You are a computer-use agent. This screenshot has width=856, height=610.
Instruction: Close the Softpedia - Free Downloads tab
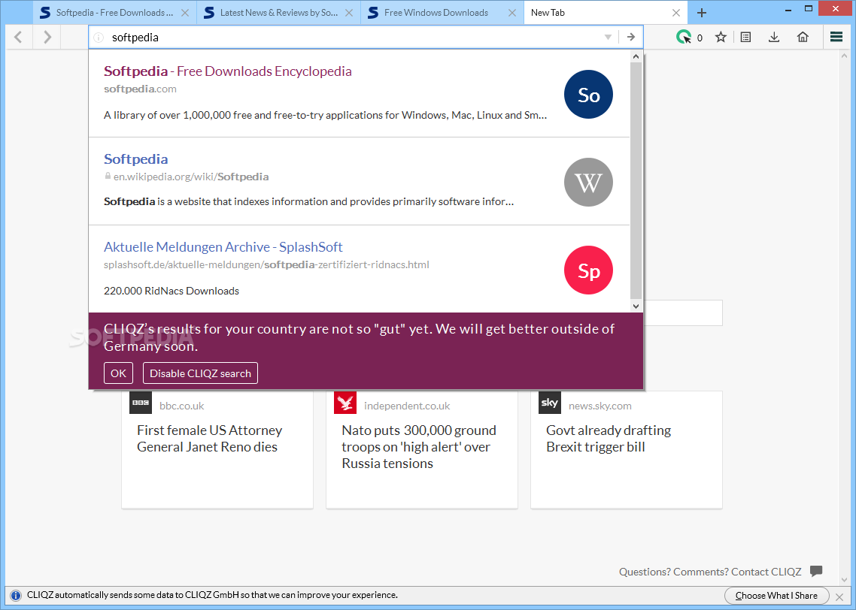(185, 13)
